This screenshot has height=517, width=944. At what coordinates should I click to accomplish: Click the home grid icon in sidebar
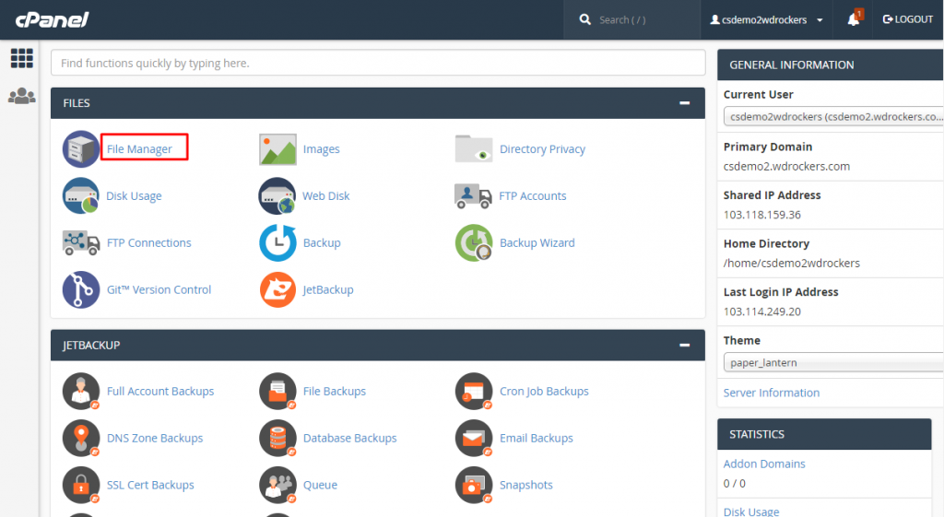[22, 58]
